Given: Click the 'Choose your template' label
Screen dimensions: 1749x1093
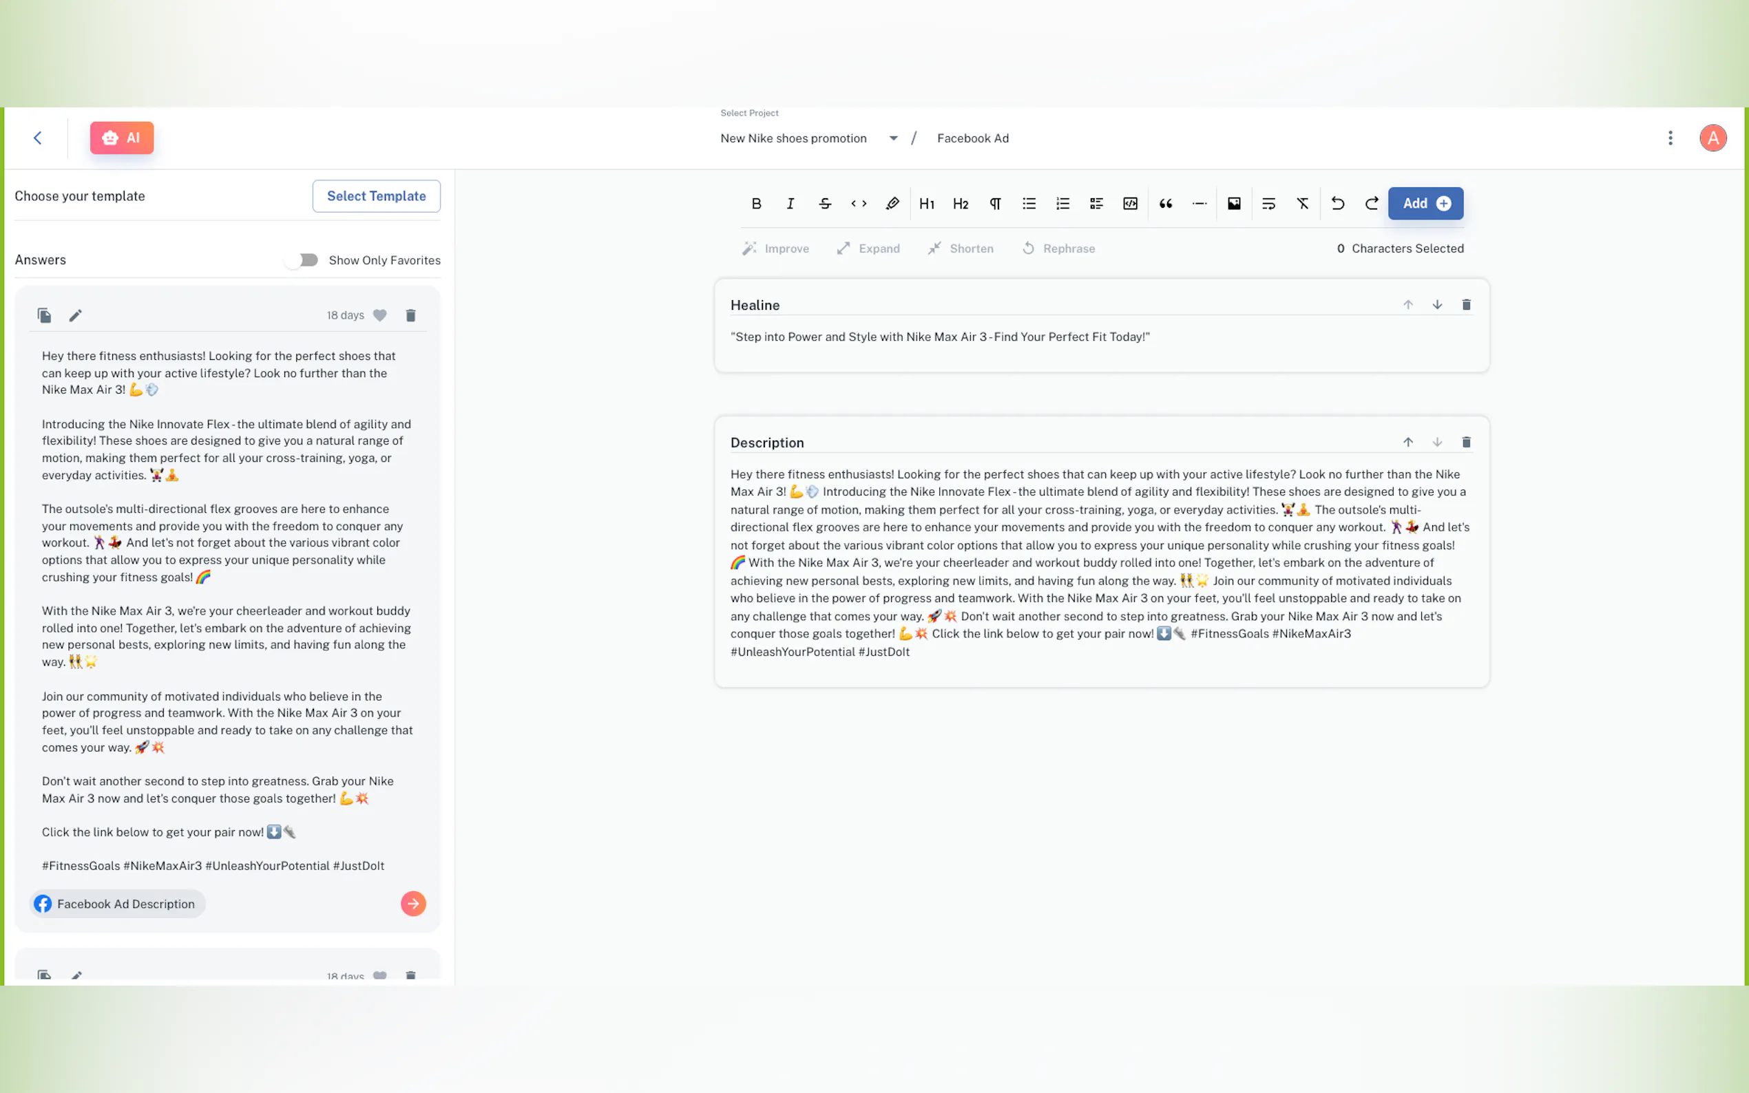Looking at the screenshot, I should tap(80, 196).
